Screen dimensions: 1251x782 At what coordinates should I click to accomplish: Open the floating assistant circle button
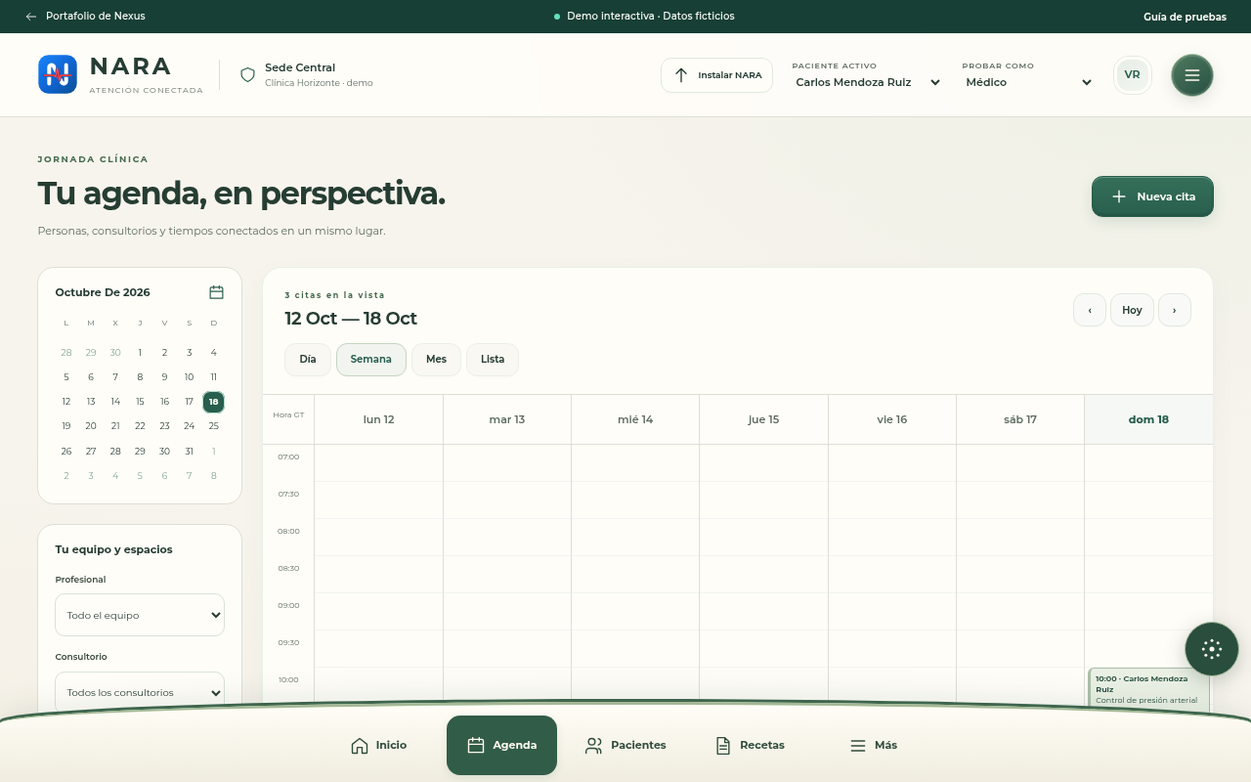click(1212, 649)
